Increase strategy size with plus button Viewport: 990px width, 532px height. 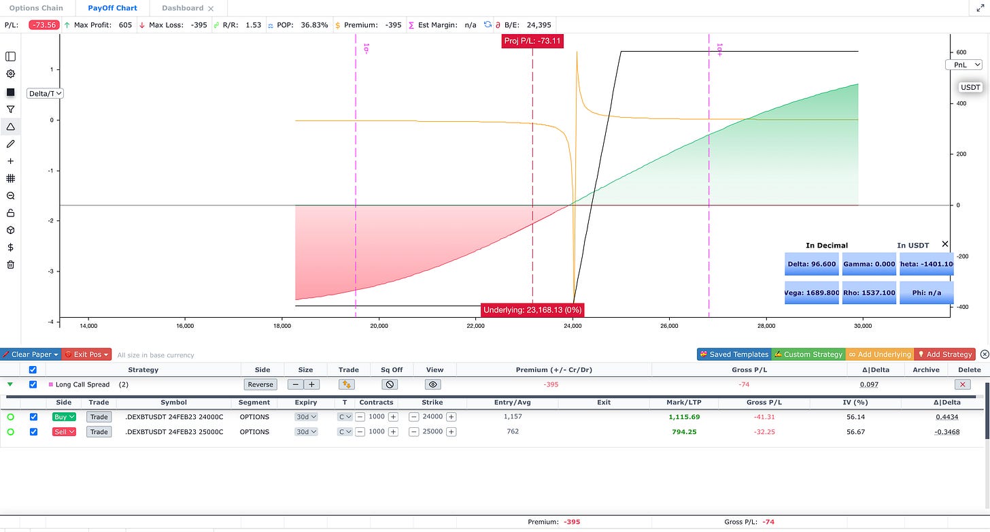coord(311,384)
